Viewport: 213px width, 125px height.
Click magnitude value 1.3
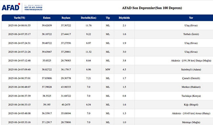click(124, 113)
